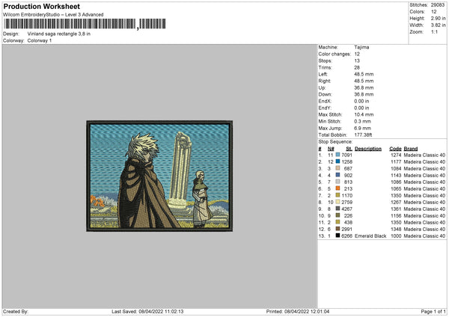449x317 pixels.
Task: Pick the navy swatch for code 1143
Action: (x=338, y=175)
